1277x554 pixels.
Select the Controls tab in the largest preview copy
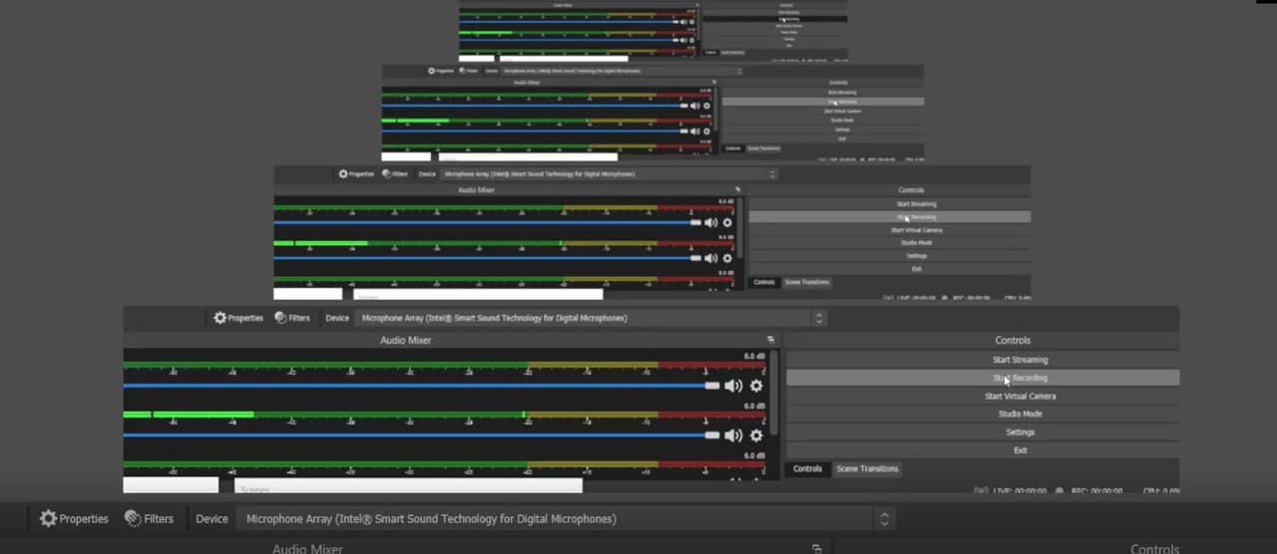(x=807, y=468)
